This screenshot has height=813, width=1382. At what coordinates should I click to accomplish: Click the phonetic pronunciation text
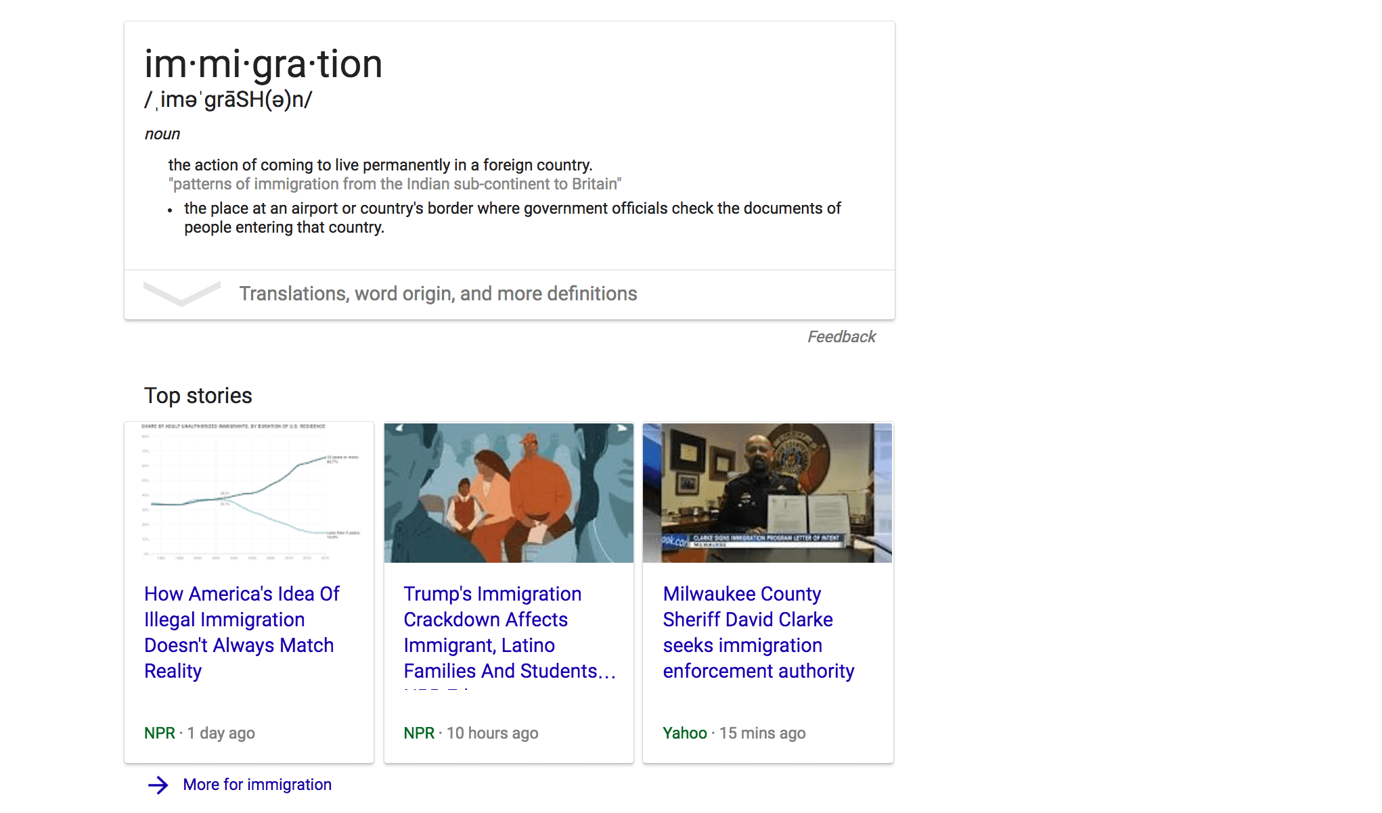228,100
